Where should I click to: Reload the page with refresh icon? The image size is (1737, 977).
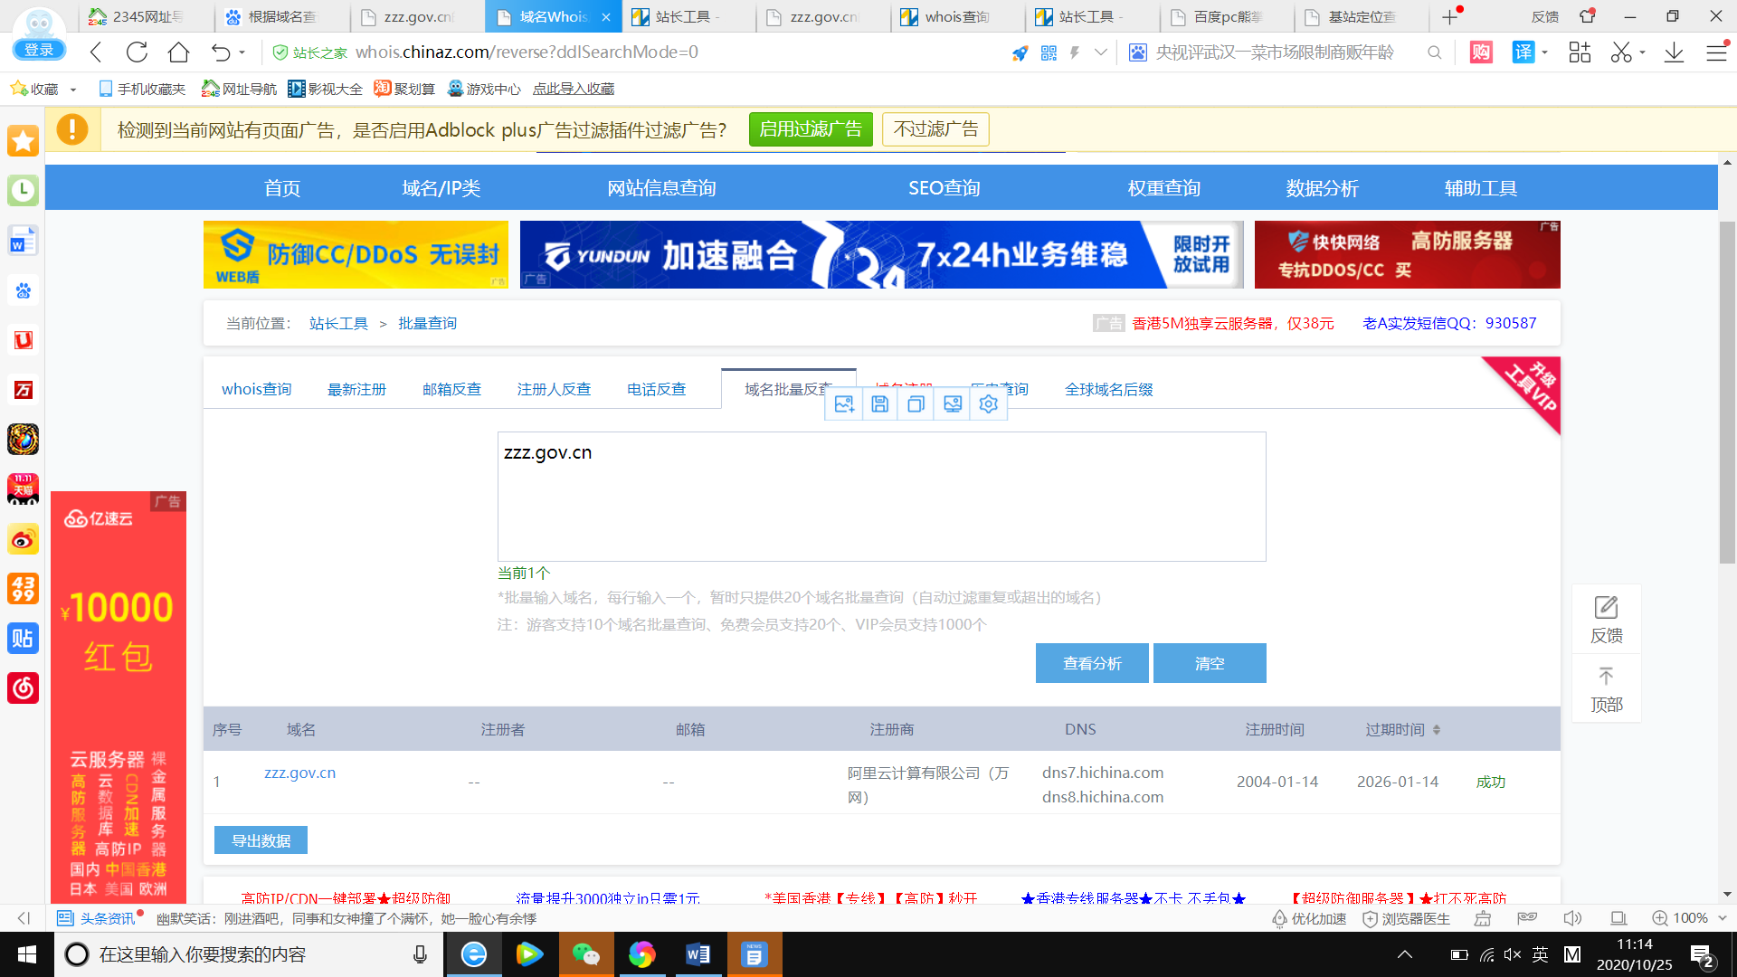pyautogui.click(x=137, y=52)
